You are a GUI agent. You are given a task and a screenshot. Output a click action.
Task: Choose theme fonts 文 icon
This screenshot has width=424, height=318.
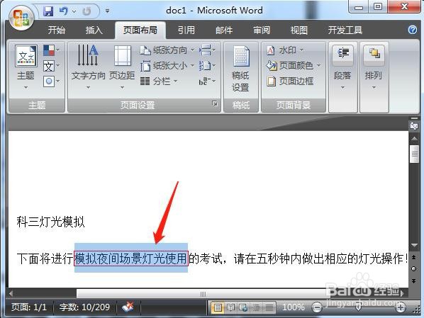(51, 66)
